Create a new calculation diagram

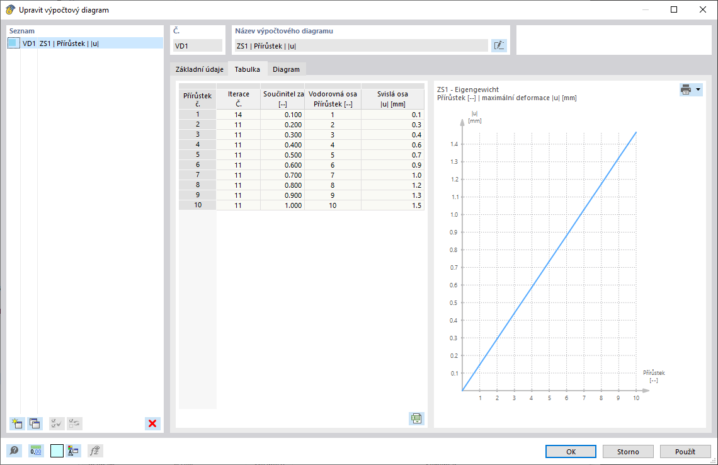(x=17, y=423)
